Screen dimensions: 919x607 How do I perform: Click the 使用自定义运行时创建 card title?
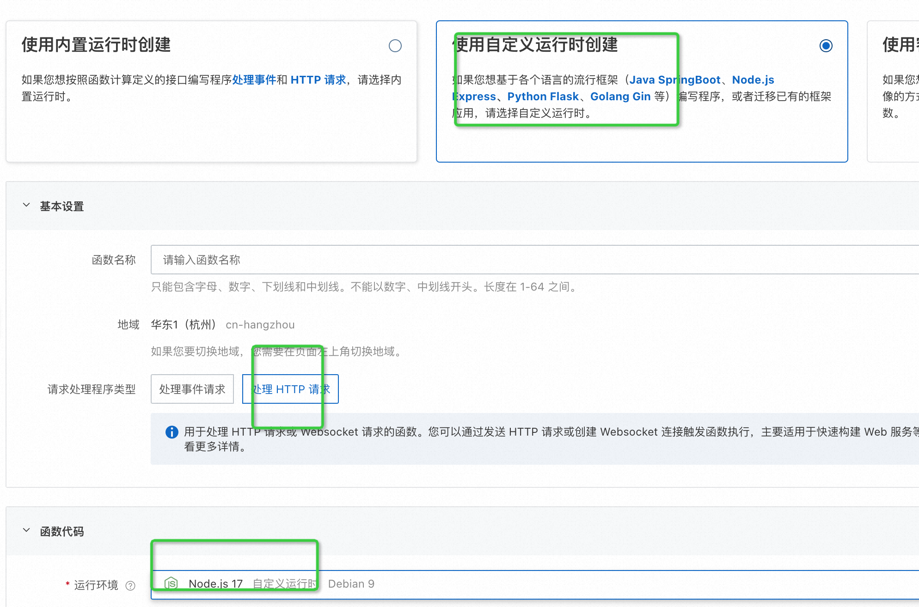pos(535,45)
